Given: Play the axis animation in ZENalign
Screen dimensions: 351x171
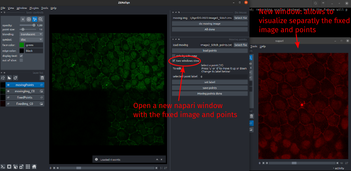Looking at the screenshot, I should click(54, 168).
